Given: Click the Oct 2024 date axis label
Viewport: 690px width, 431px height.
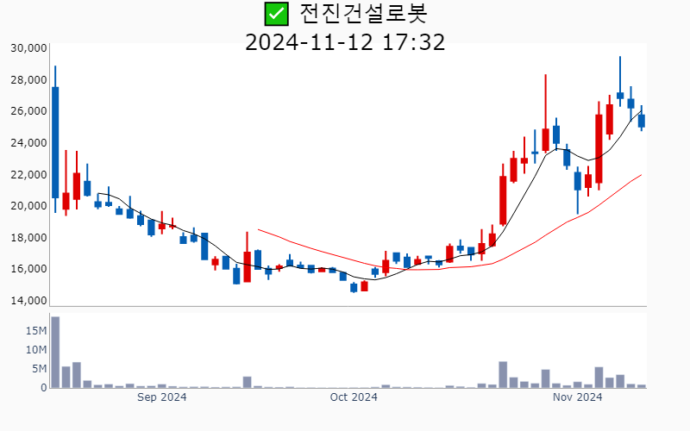Looking at the screenshot, I should click(x=354, y=397).
